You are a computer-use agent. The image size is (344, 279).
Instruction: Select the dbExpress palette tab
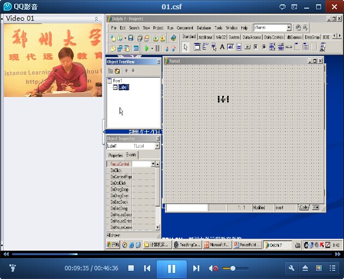click(294, 37)
